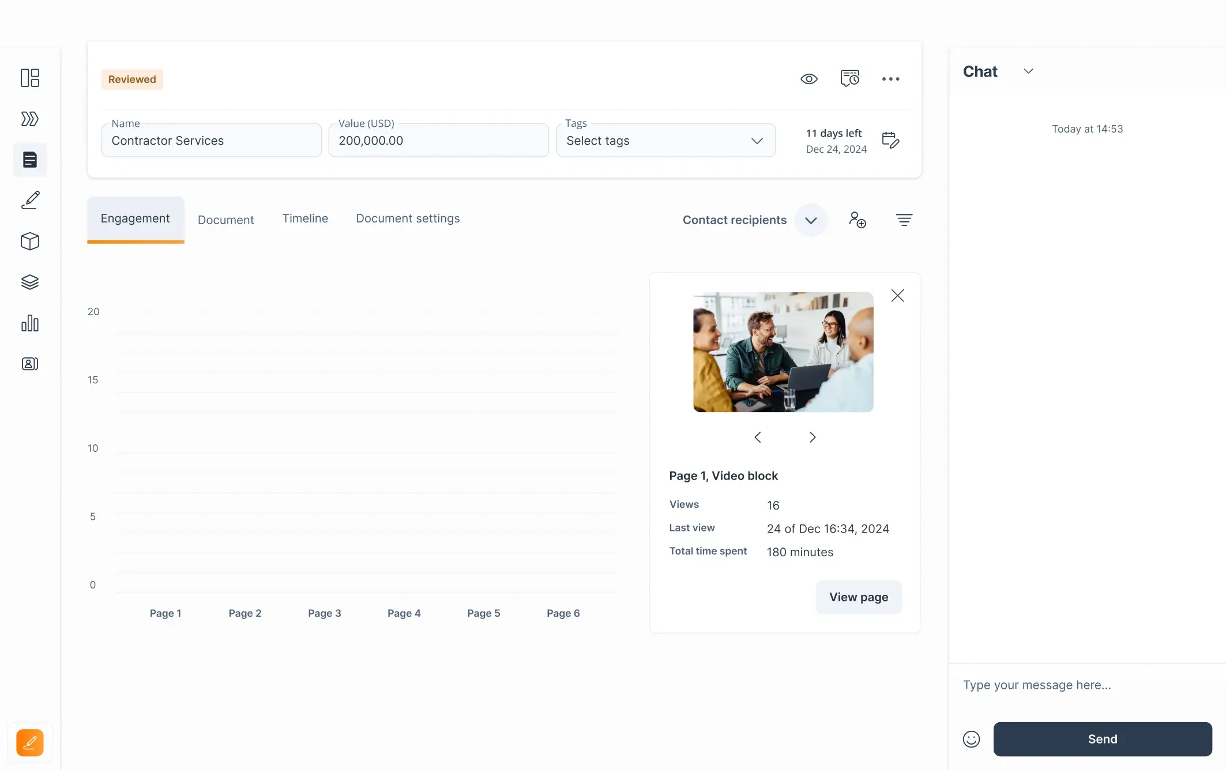Click the Name input field
Viewport: 1226px width, 770px height.
[x=211, y=140]
